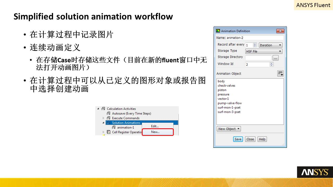
Task: Expand the Cell Register Operations node
Action: pyautogui.click(x=103, y=132)
